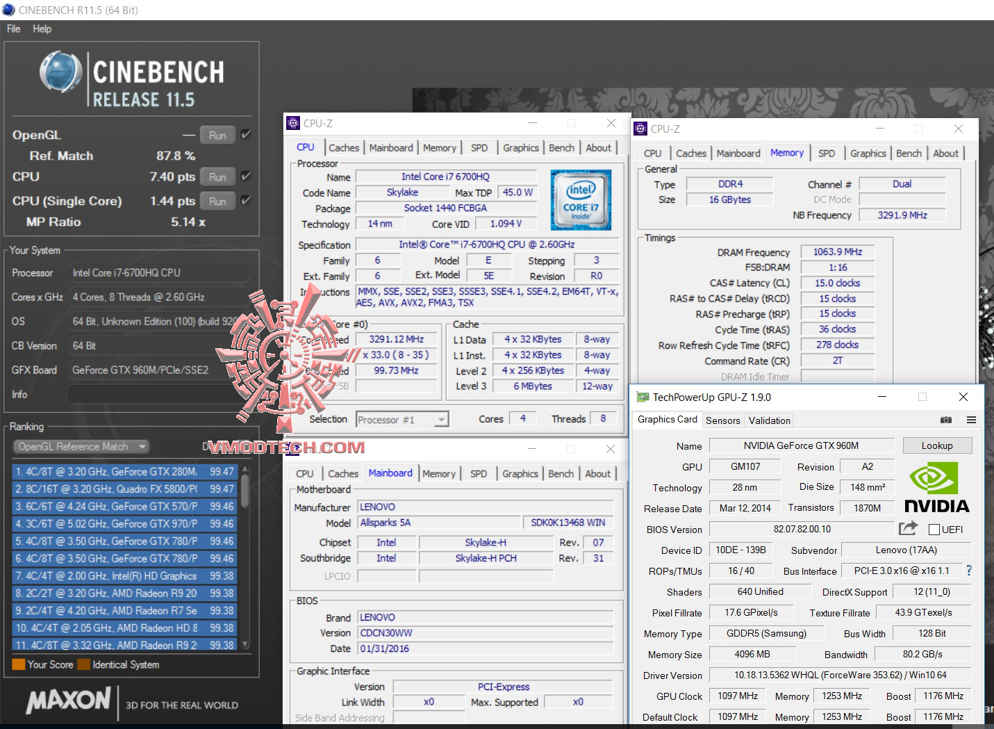Click the GPU-Z camera screenshot icon

click(946, 420)
